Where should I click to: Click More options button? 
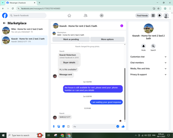point(107,39)
